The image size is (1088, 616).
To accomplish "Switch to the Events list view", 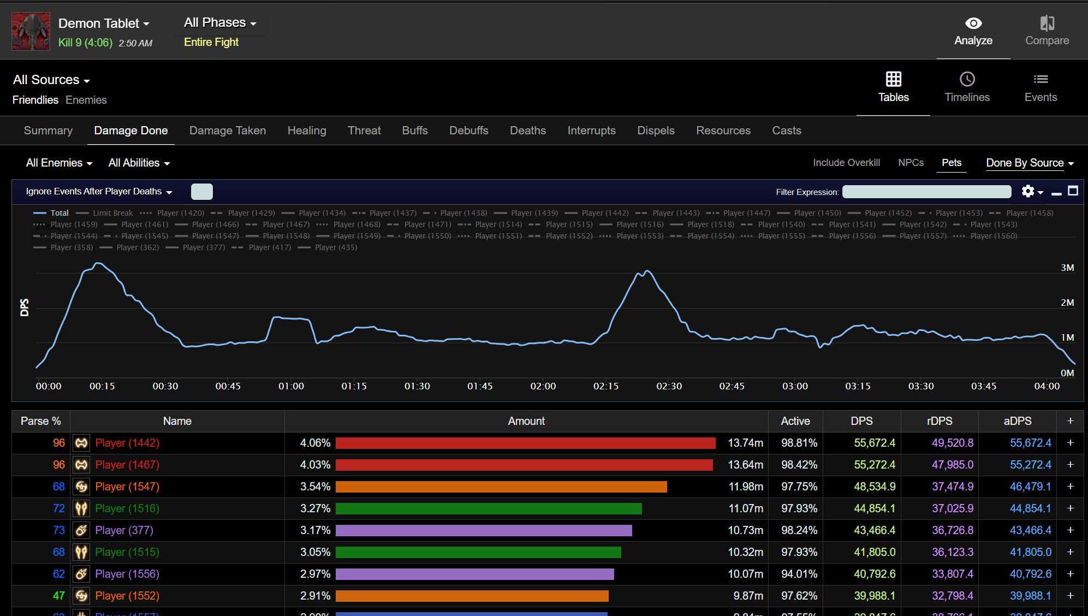I will 1041,87.
